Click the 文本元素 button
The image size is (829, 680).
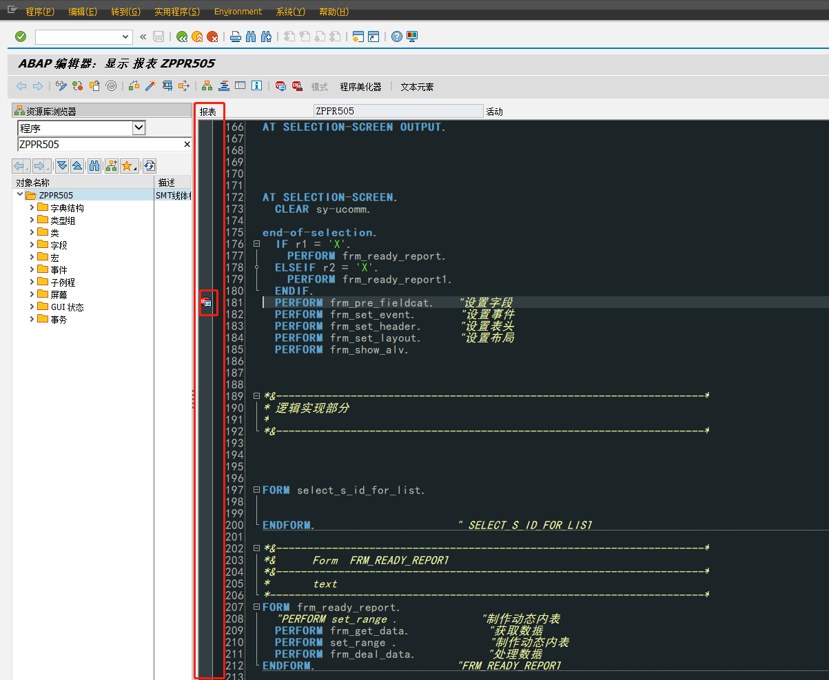click(418, 87)
